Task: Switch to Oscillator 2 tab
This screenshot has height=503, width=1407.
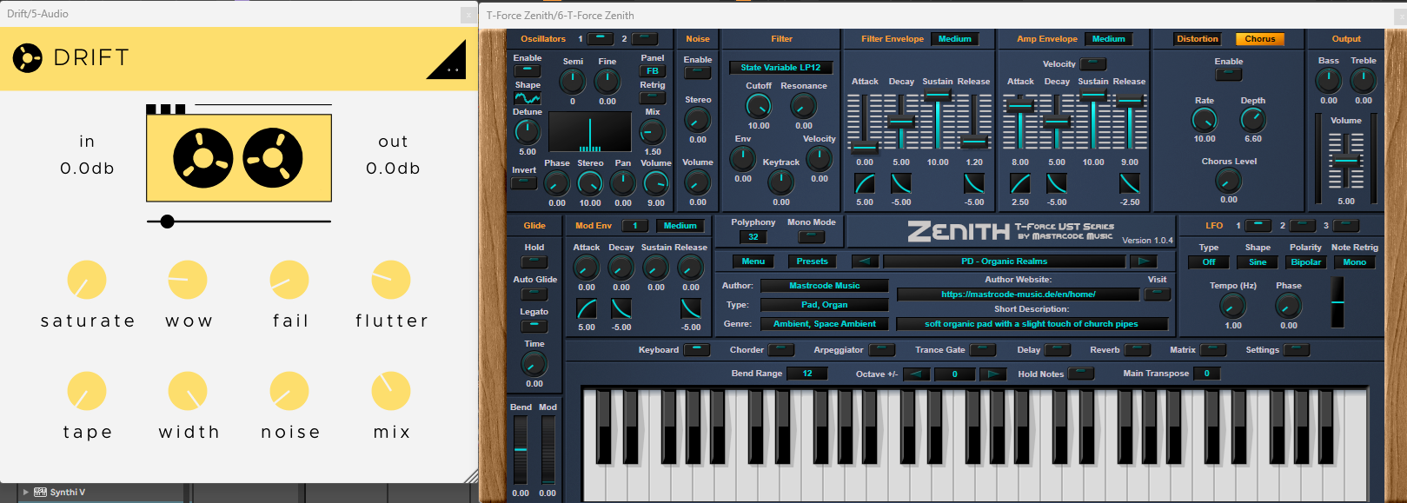Action: pyautogui.click(x=644, y=39)
